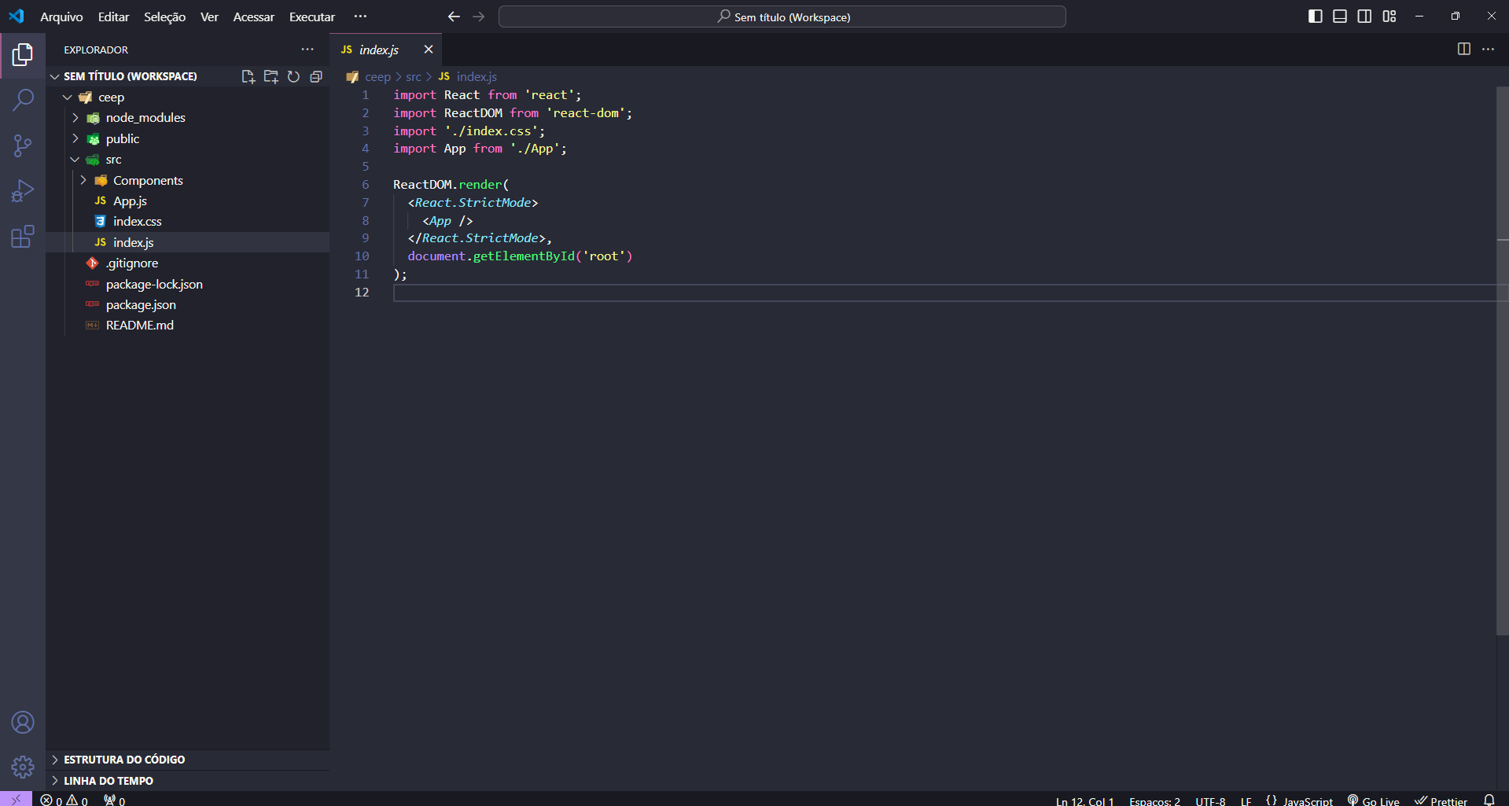Go back using the navigation arrow
1509x806 pixels.
tap(454, 17)
